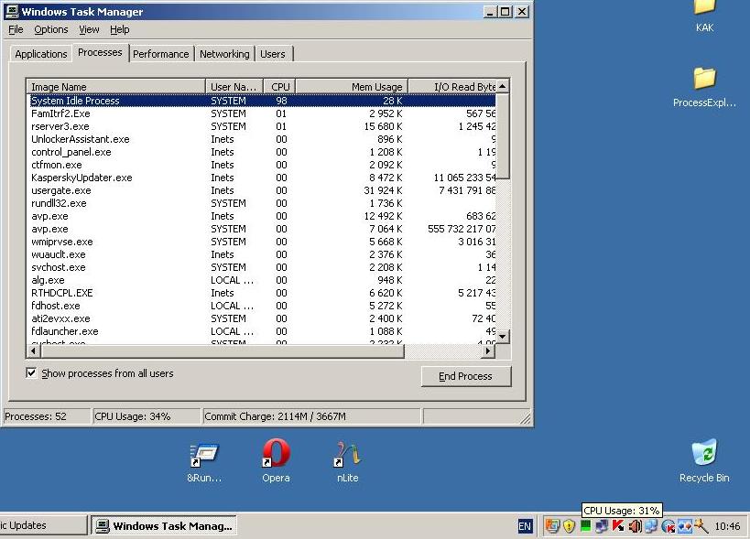Open the ProcessExpl... folder icon
This screenshot has height=539, width=750.
click(x=704, y=88)
